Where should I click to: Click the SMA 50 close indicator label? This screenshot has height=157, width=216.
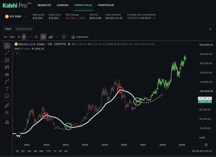pos(22,49)
